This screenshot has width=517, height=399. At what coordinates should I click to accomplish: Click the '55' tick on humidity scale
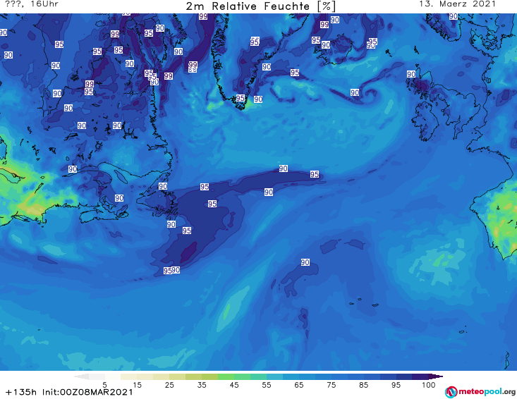(267, 385)
